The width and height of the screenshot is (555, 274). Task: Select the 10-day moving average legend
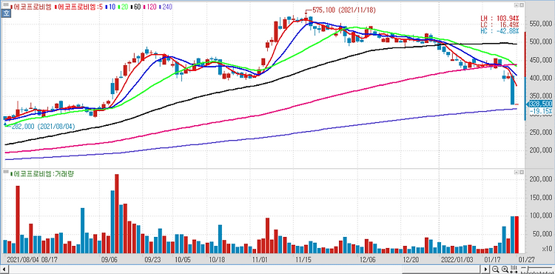[110, 7]
